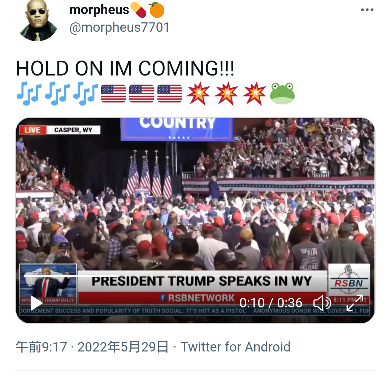Visit the @morpheus7701 handle

click(x=120, y=27)
